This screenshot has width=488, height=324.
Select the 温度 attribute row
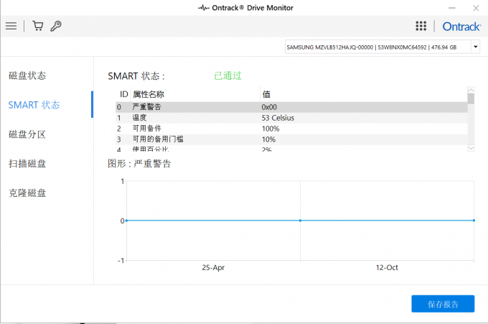click(x=291, y=118)
